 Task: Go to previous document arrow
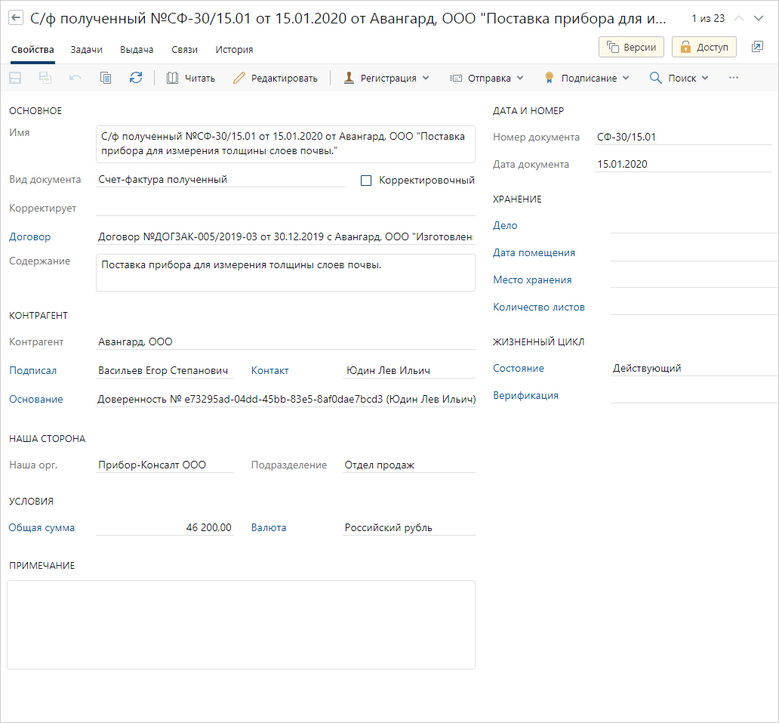click(739, 18)
